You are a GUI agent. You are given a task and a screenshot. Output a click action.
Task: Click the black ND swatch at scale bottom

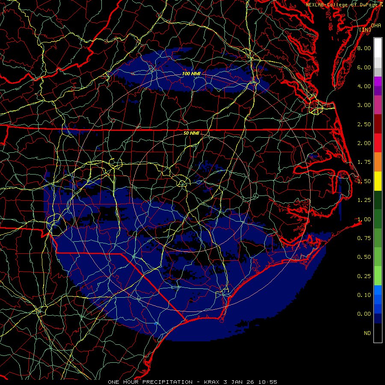[378, 333]
